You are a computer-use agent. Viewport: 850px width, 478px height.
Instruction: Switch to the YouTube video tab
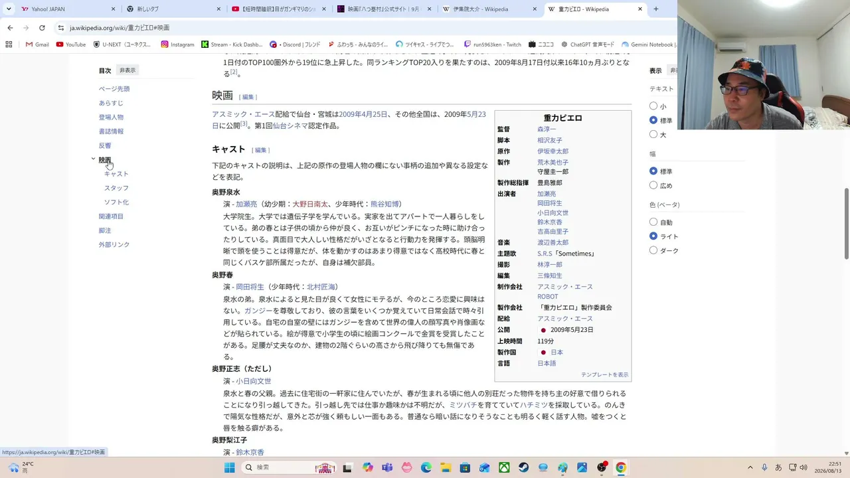click(280, 9)
